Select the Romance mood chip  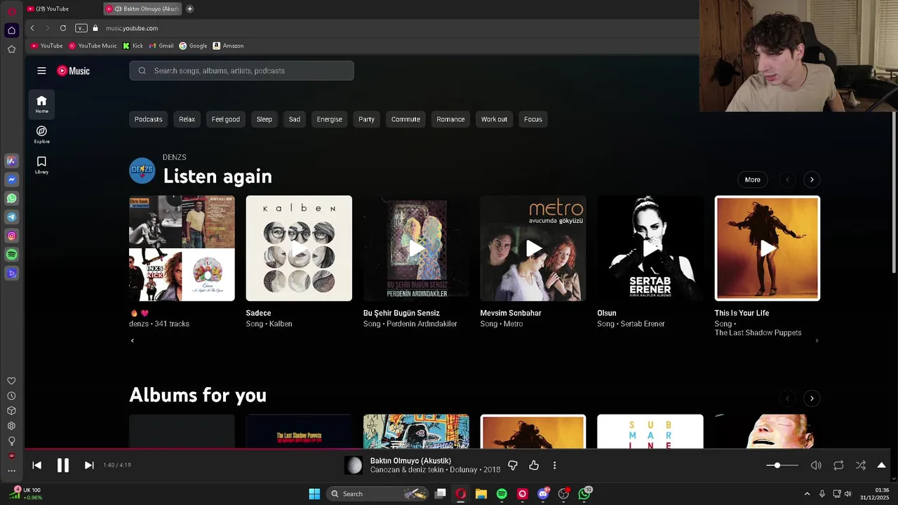click(450, 119)
